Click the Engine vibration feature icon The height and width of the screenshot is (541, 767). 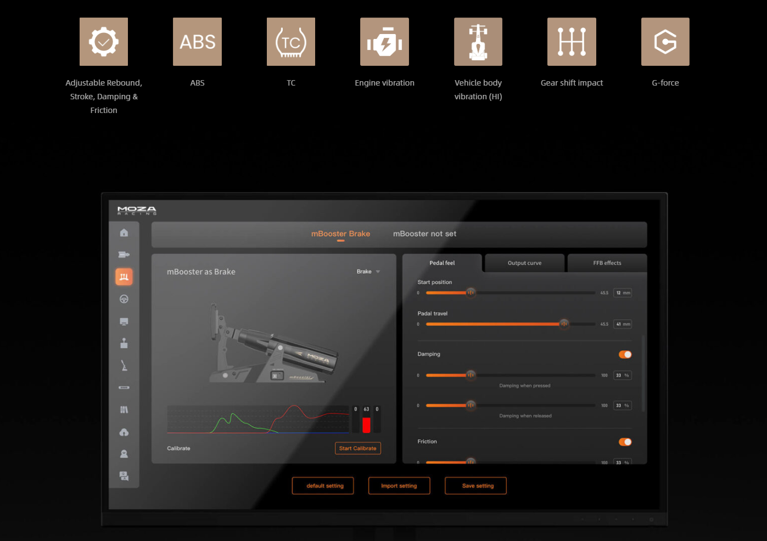tap(384, 42)
